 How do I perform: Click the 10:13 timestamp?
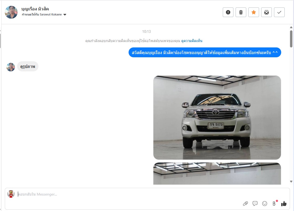tap(146, 31)
